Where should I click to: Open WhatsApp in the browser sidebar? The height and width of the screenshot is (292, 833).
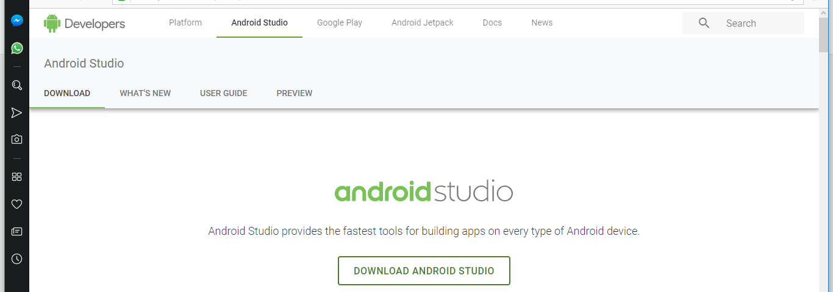click(x=17, y=48)
